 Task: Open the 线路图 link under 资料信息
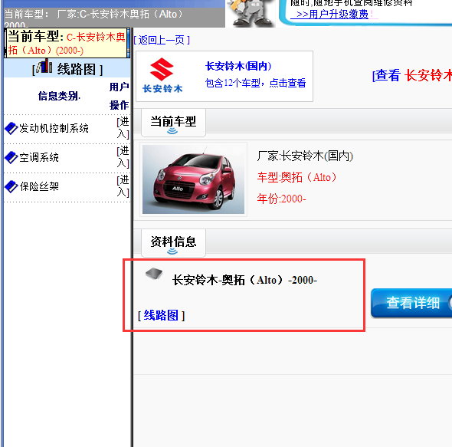coord(161,315)
